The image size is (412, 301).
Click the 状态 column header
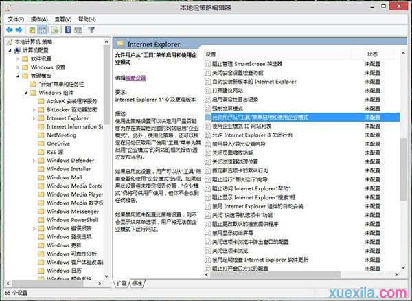tap(372, 54)
